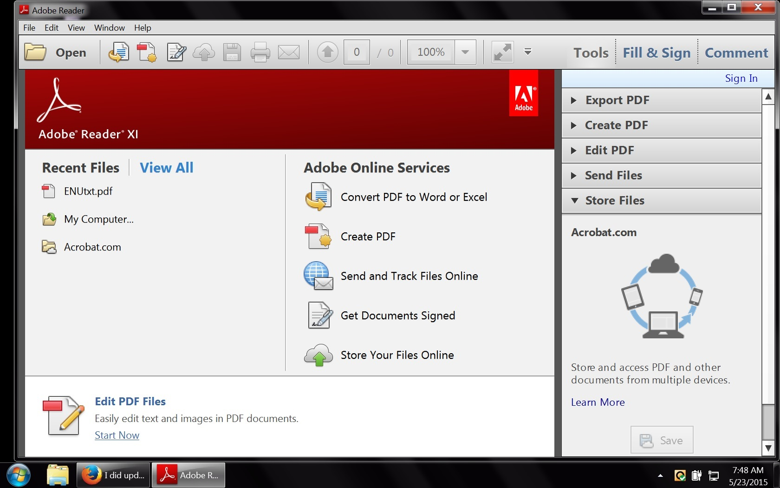Click the fit-to-window zoom icon
The height and width of the screenshot is (488, 780).
click(502, 52)
